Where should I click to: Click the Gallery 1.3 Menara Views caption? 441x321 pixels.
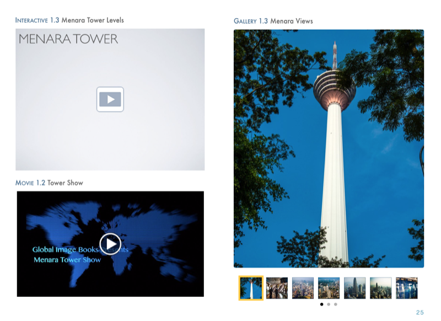(273, 21)
